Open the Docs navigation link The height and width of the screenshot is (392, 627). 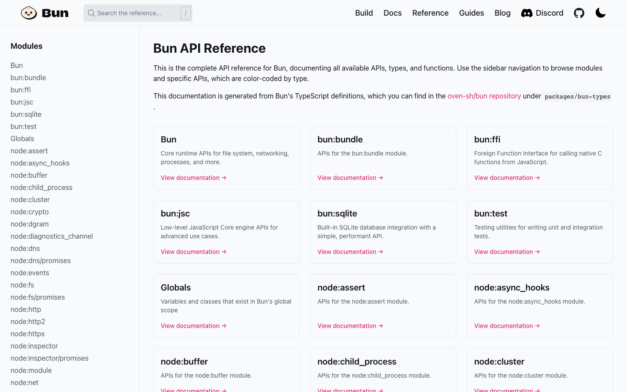(x=393, y=13)
